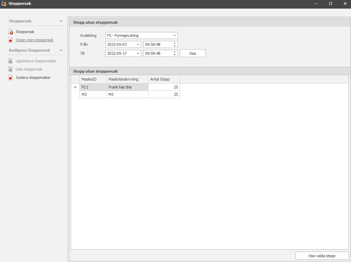Select Dela stopporsak in sidebar
The height and width of the screenshot is (262, 351).
pyautogui.click(x=29, y=69)
